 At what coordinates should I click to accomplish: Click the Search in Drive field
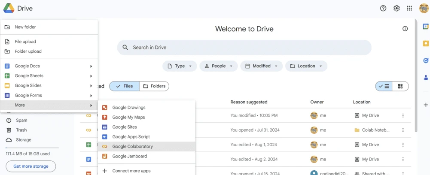point(244,48)
